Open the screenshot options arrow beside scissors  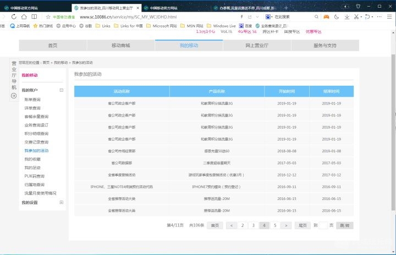[x=361, y=17]
